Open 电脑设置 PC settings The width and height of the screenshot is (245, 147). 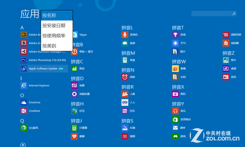click(x=80, y=94)
